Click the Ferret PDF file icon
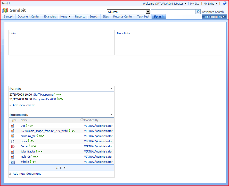The width and height of the screenshot is (229, 186). [x=13, y=146]
